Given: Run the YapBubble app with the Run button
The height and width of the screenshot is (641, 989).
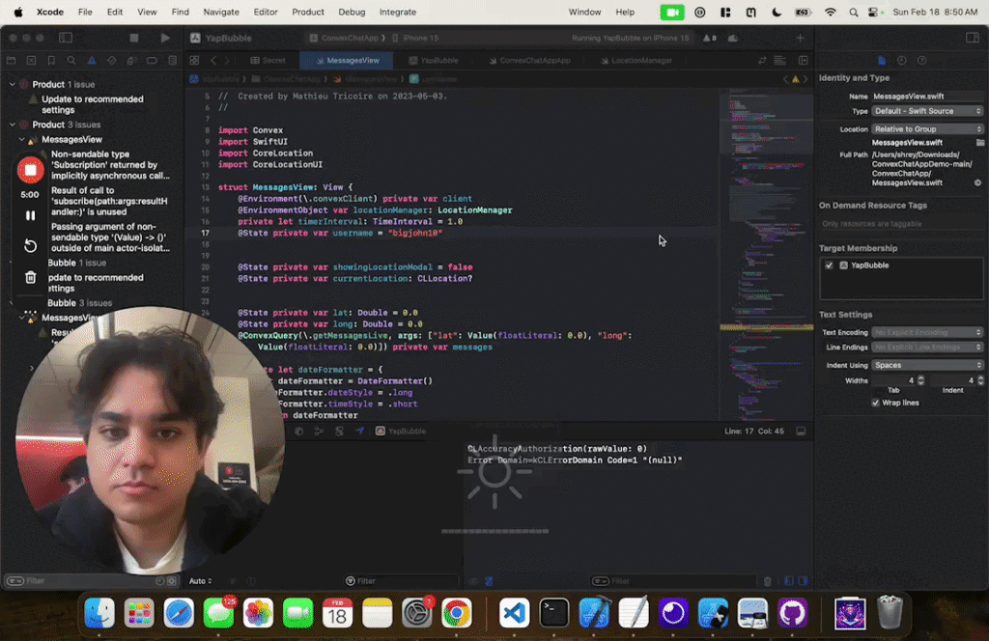Looking at the screenshot, I should click(165, 38).
